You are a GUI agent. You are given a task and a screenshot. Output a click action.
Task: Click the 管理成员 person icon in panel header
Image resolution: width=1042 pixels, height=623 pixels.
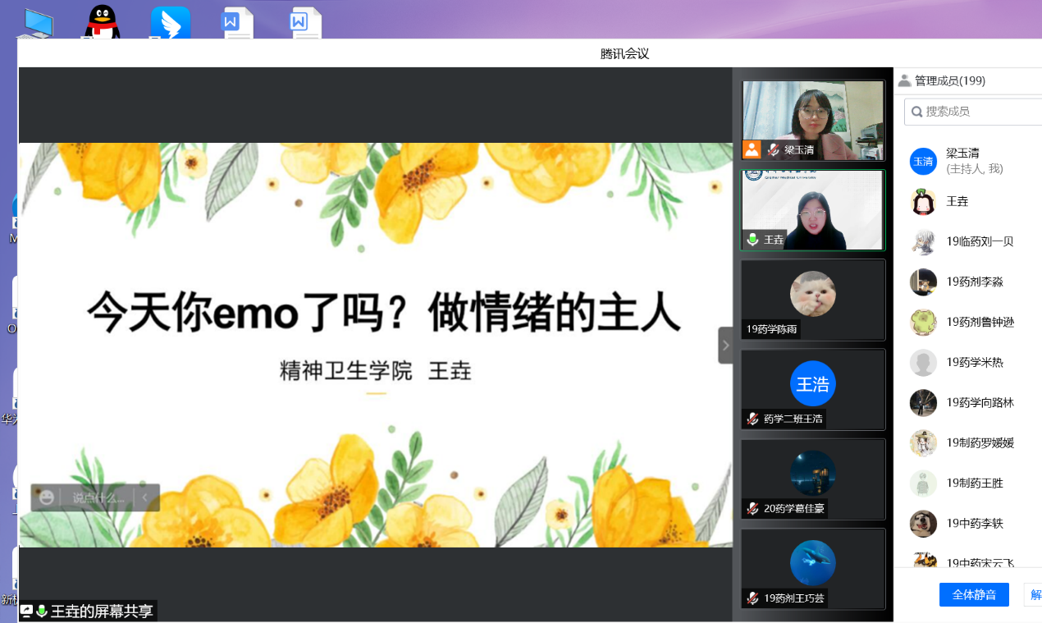click(904, 80)
